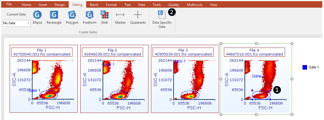Image resolution: width=324 pixels, height=120 pixels.
Task: Click the Data Specific Gate button
Action: coord(162,19)
